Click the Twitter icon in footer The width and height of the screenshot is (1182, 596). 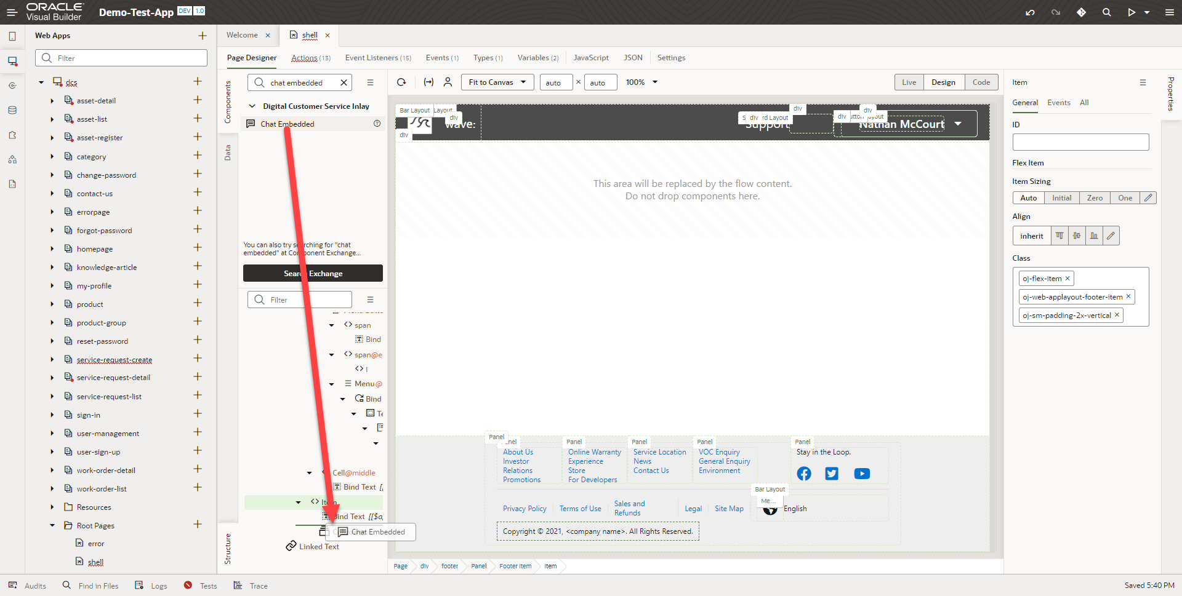pos(832,474)
